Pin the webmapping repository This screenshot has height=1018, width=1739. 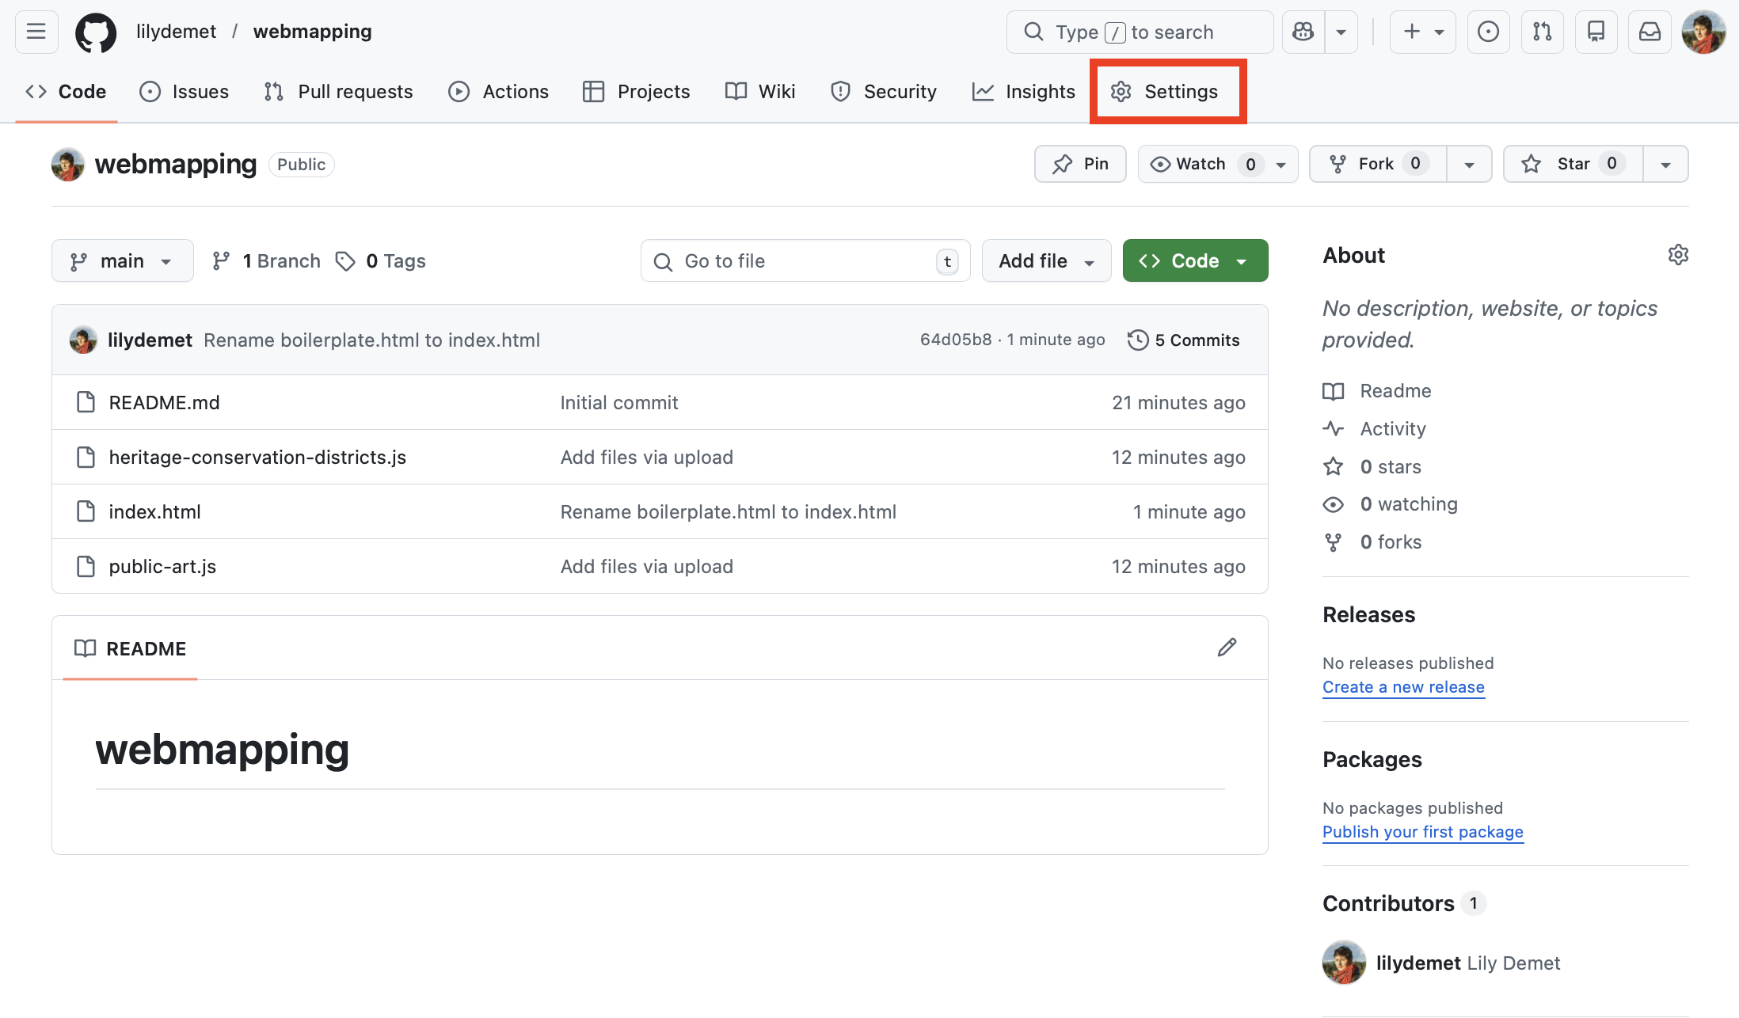1080,164
